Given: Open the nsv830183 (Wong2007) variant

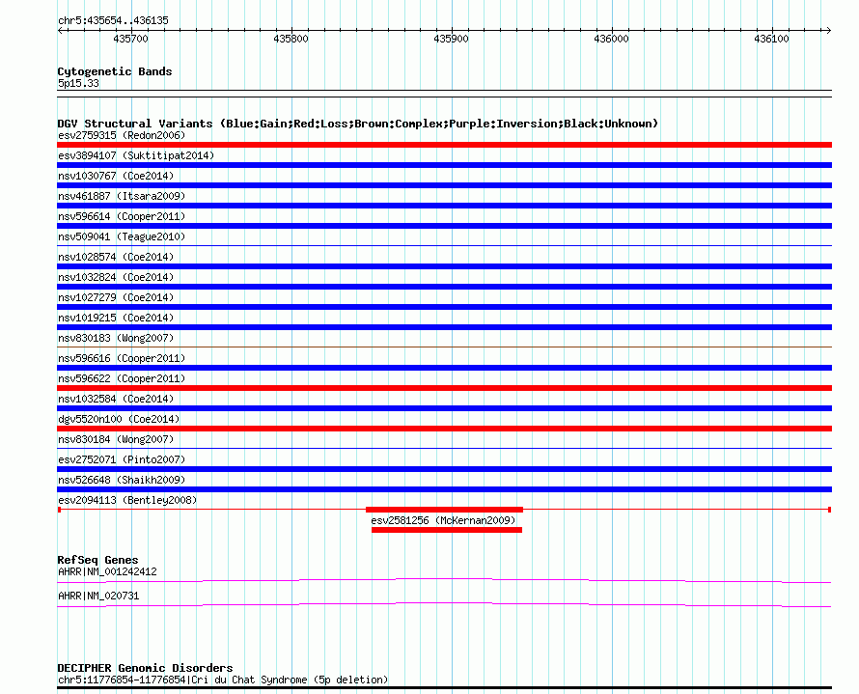Looking at the screenshot, I should [x=116, y=338].
